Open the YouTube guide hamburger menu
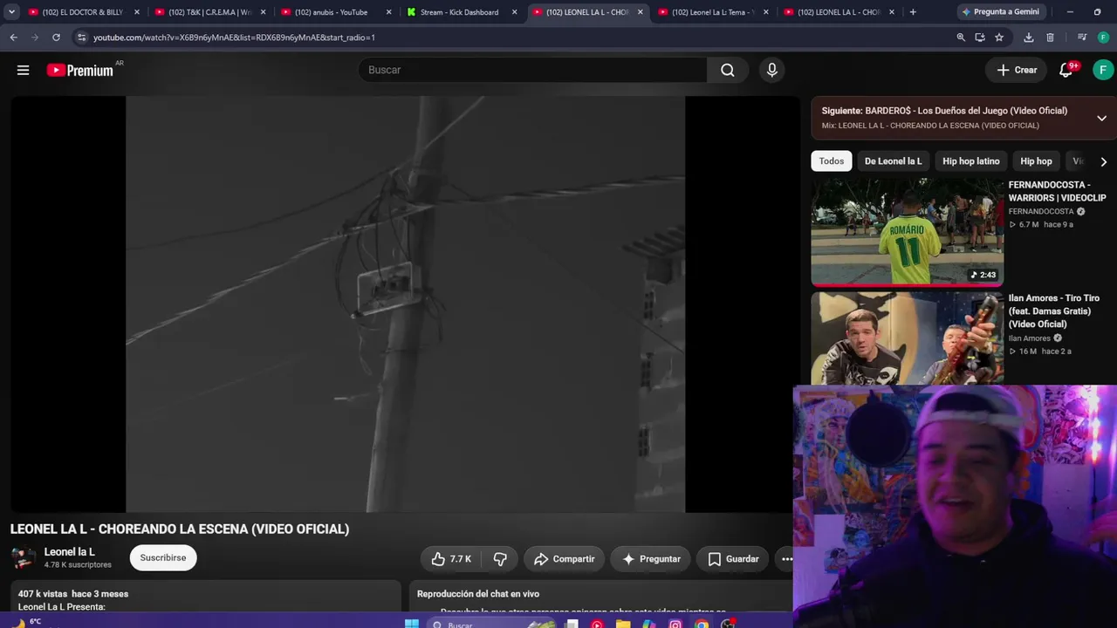 (x=23, y=70)
